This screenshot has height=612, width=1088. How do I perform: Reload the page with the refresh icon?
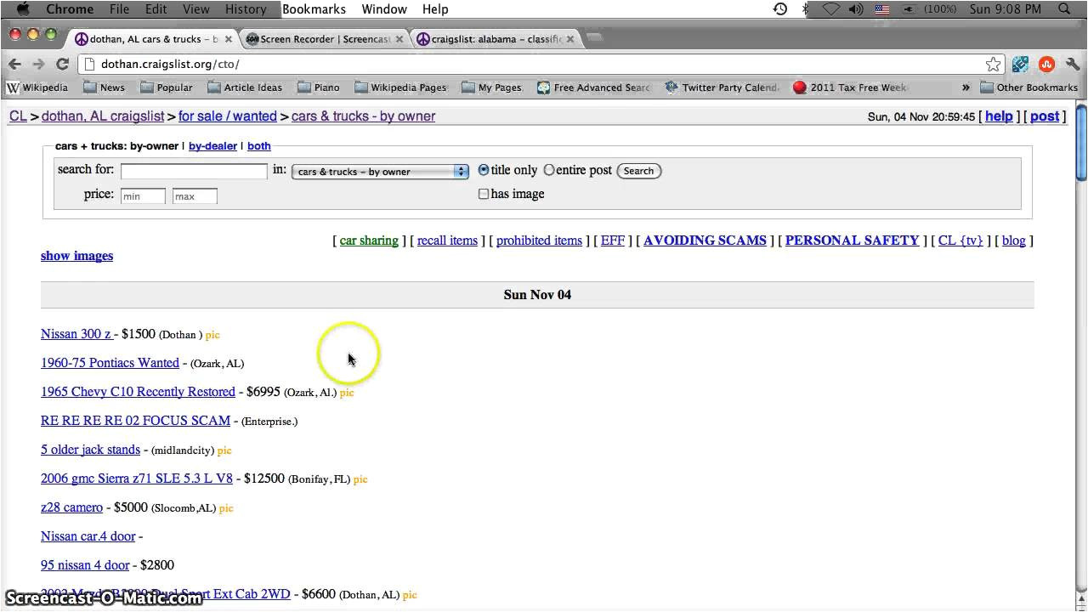pyautogui.click(x=62, y=64)
